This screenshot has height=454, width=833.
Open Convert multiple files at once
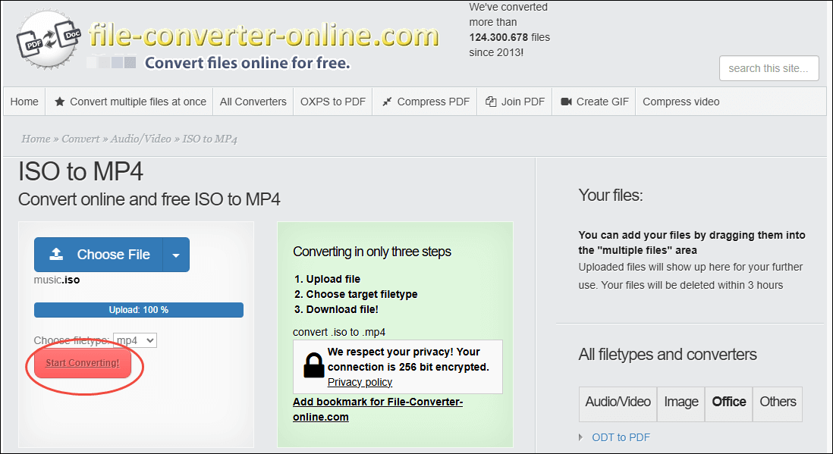tap(130, 102)
